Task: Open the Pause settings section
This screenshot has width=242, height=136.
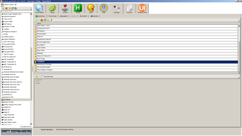Action: tap(104, 9)
